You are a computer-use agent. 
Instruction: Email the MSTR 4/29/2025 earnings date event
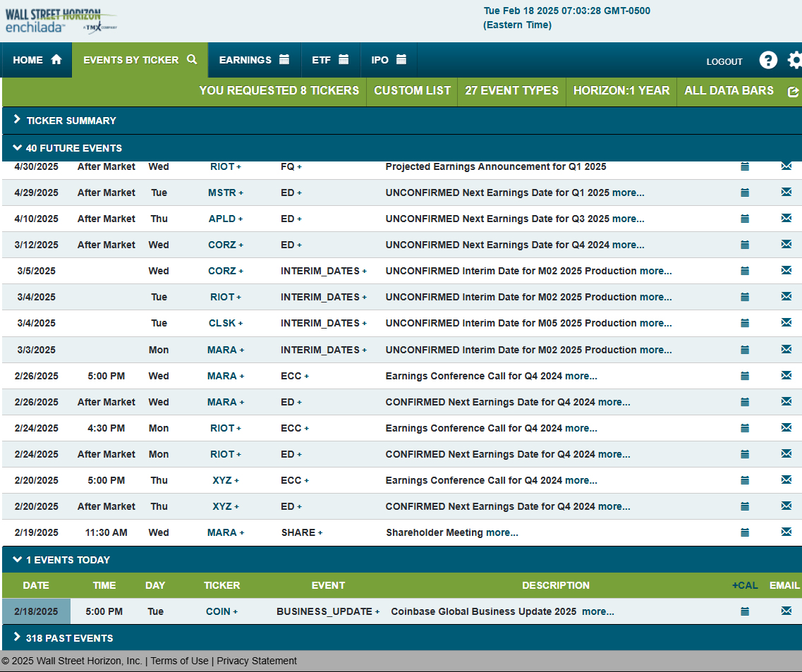click(786, 193)
